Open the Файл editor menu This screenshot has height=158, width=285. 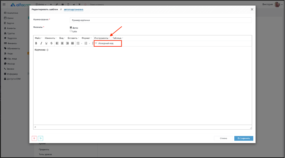[38, 38]
